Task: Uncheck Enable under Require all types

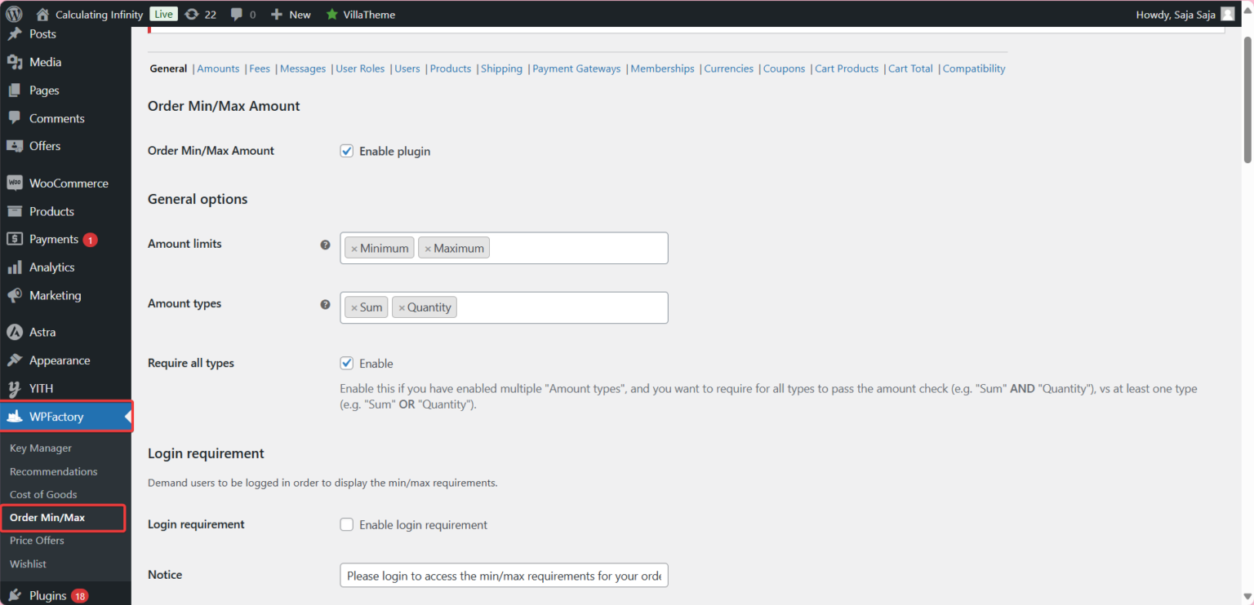Action: 346,363
